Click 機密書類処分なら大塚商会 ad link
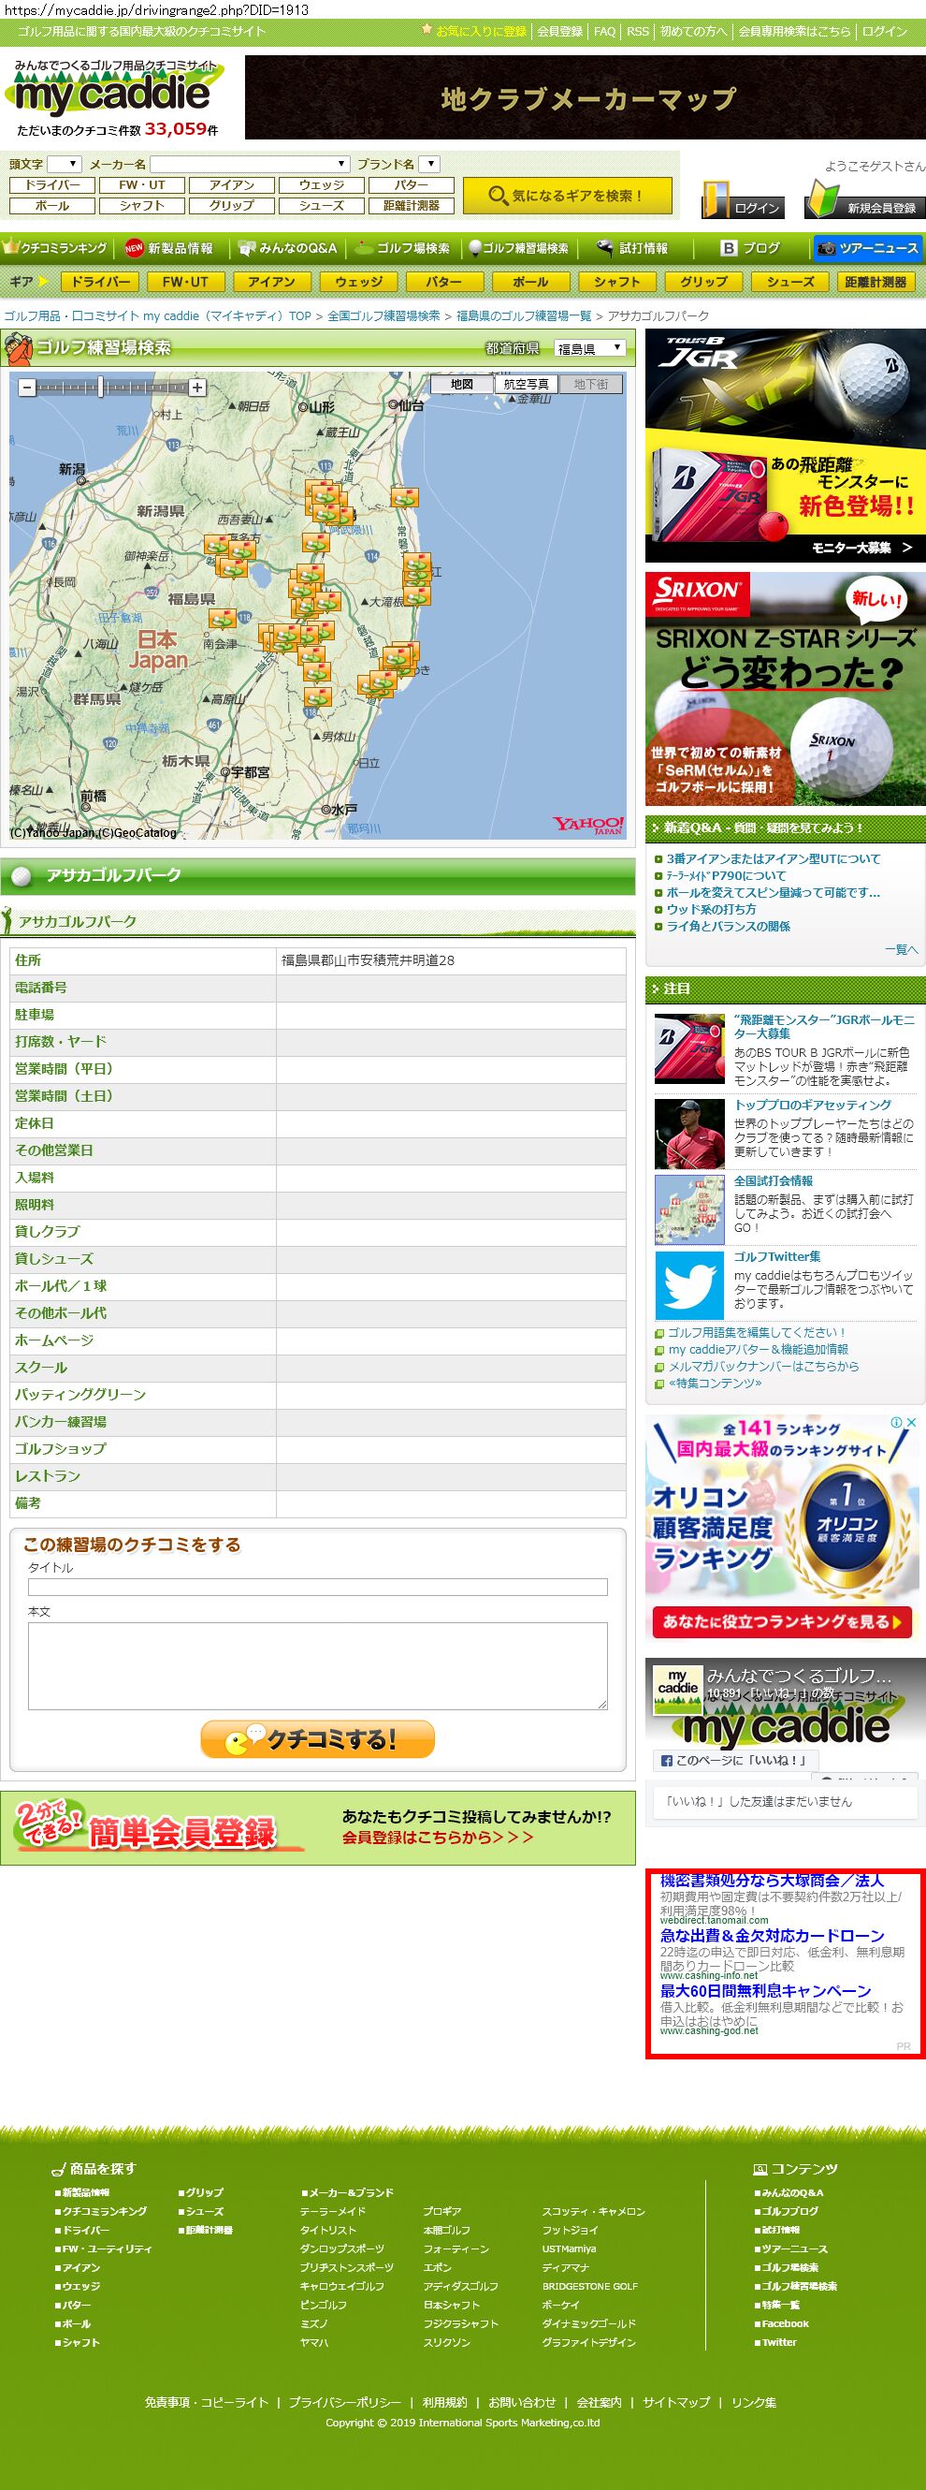 [x=772, y=1880]
